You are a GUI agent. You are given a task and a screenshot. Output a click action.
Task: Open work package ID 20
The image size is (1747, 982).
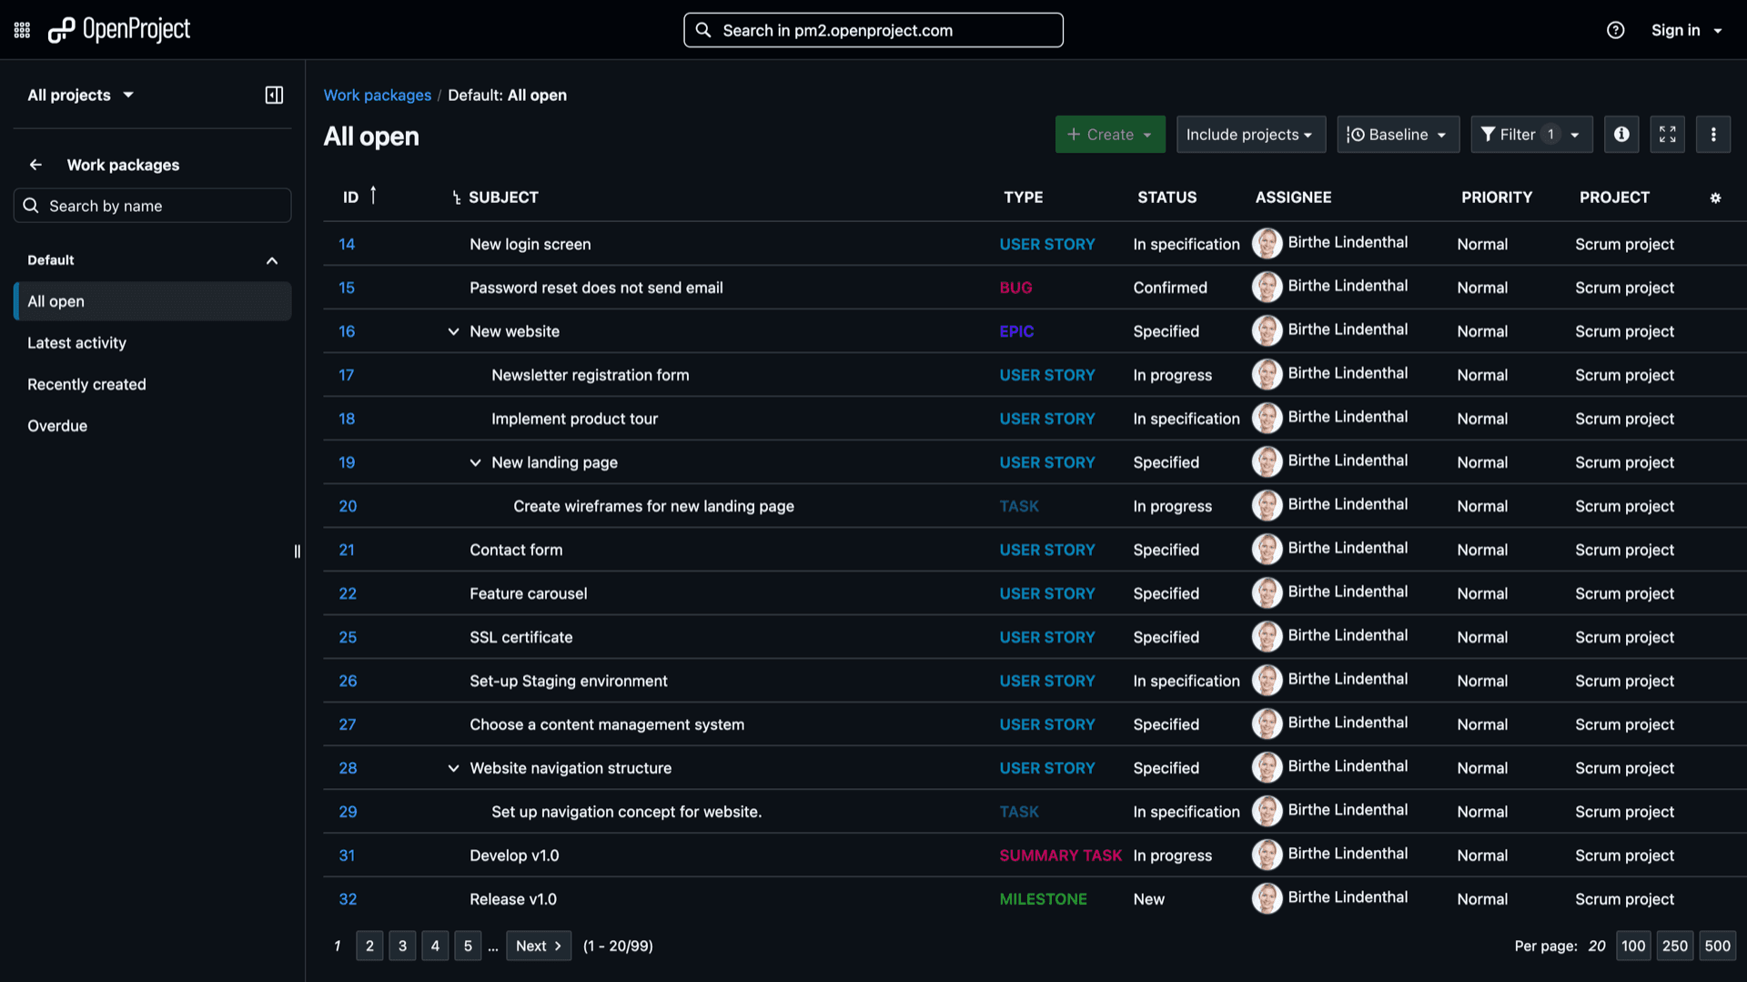pyautogui.click(x=348, y=506)
